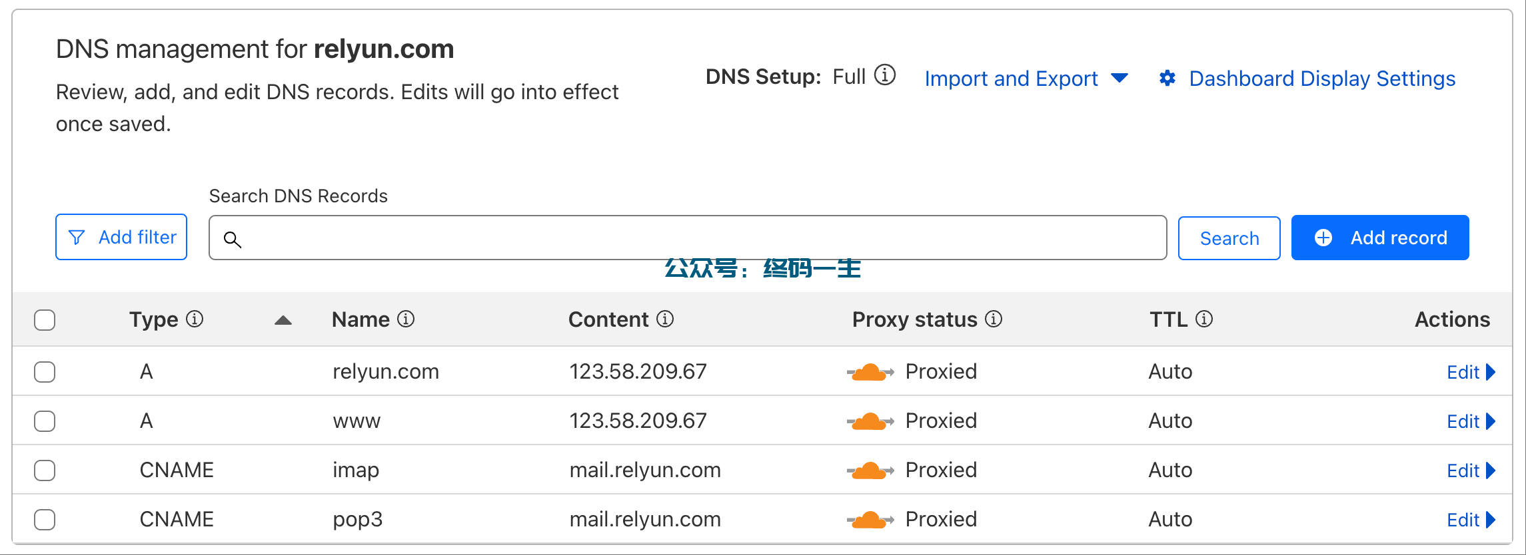This screenshot has height=555, width=1526.
Task: Toggle the select-all checkbox in table header
Action: pyautogui.click(x=45, y=320)
